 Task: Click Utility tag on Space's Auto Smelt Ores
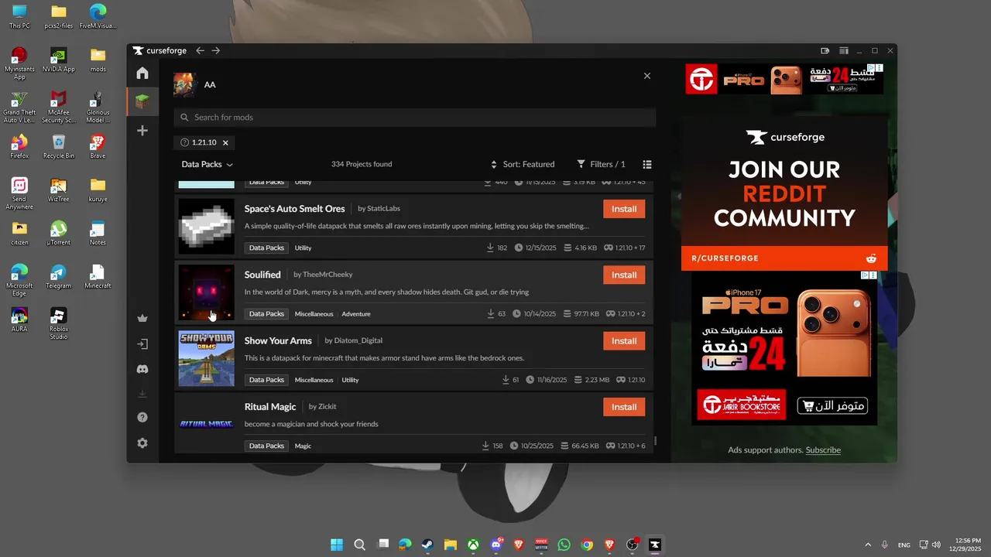point(303,248)
